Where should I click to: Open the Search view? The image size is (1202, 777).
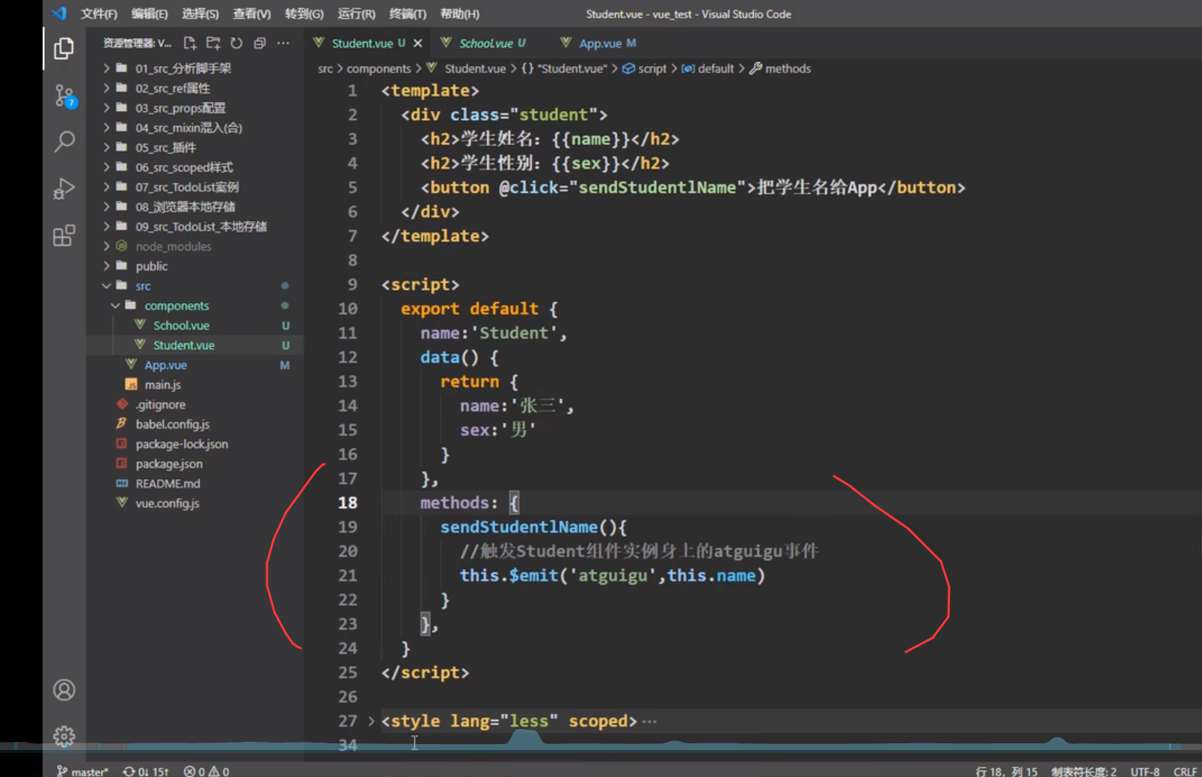pos(64,141)
